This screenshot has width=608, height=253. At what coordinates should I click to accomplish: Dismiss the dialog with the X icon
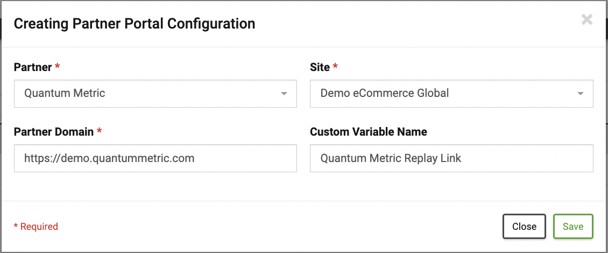click(587, 19)
